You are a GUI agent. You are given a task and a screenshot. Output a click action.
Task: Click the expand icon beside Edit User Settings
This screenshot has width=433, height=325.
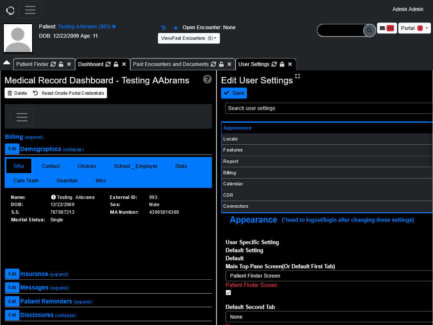click(x=298, y=77)
